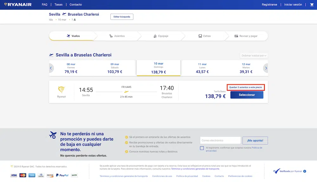
Task: Open Condiciones de uso footer link
Action: (162, 176)
